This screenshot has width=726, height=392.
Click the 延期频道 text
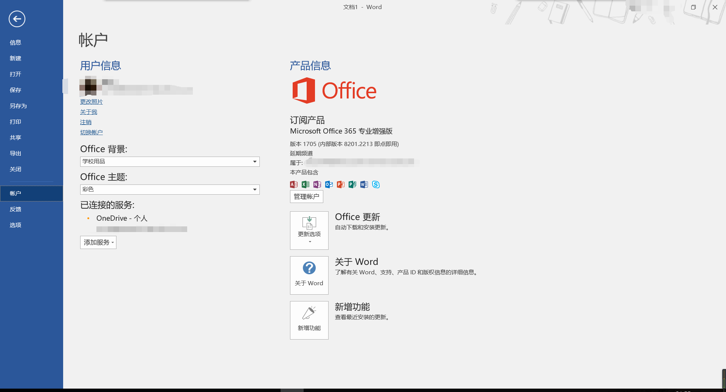pyautogui.click(x=301, y=154)
